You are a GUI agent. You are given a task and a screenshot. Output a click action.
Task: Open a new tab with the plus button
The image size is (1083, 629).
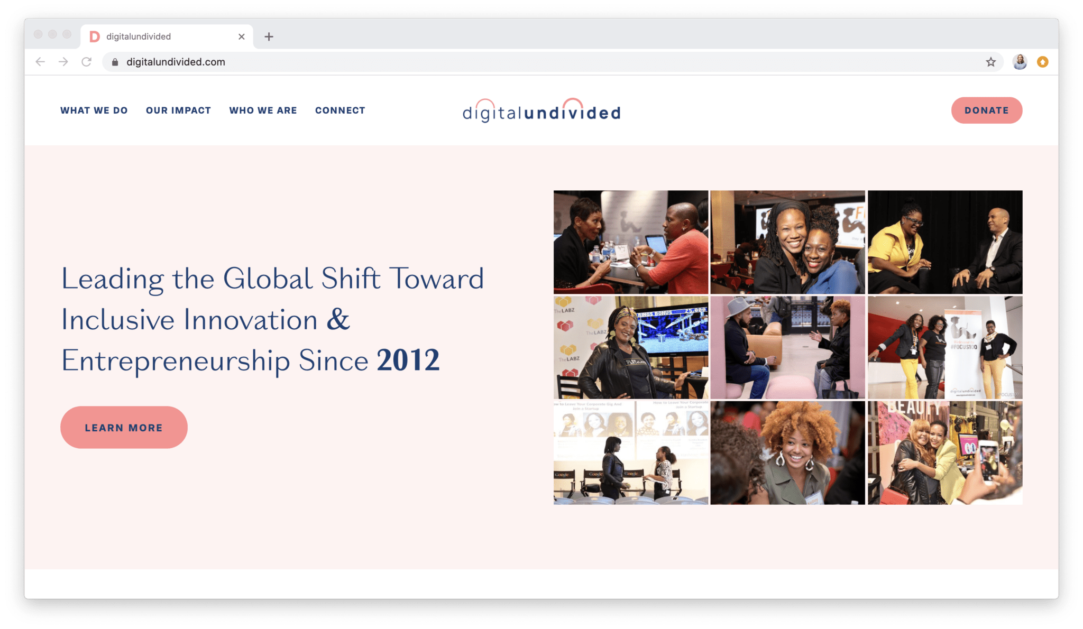point(270,36)
